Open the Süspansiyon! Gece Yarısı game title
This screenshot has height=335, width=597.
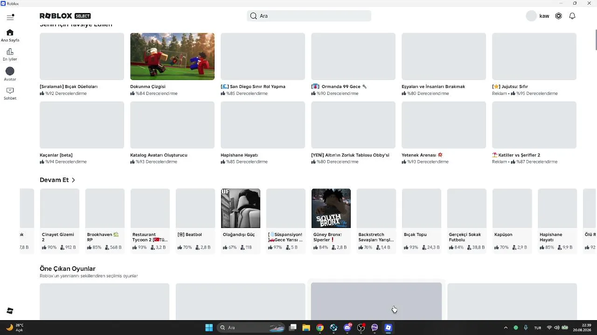coord(285,237)
